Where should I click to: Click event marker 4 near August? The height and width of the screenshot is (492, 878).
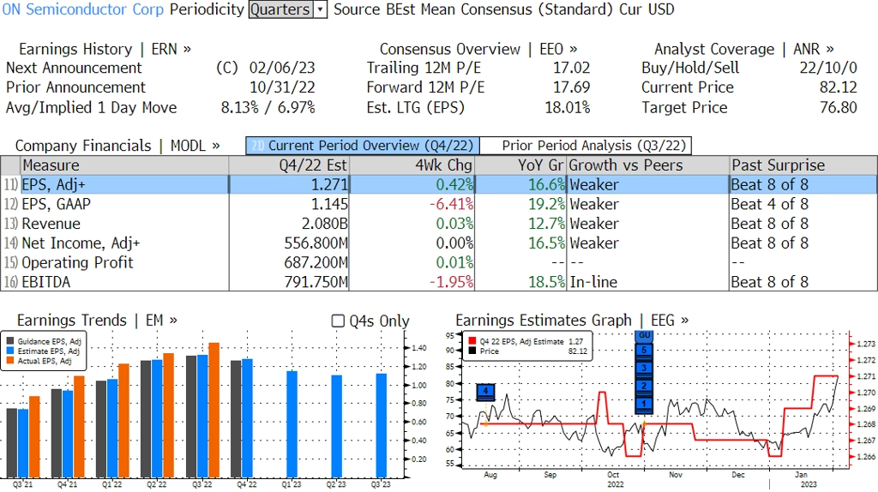(485, 392)
